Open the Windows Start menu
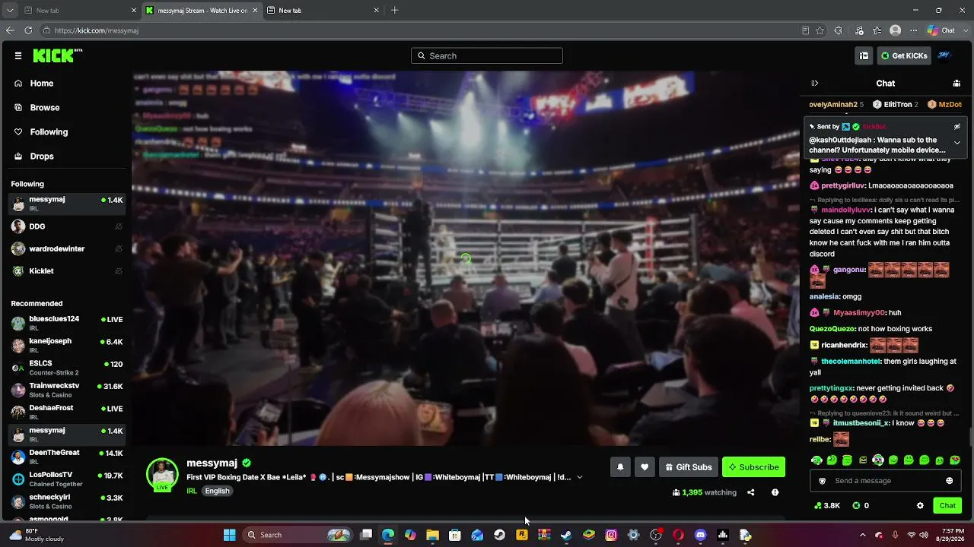The width and height of the screenshot is (974, 547). tap(229, 535)
